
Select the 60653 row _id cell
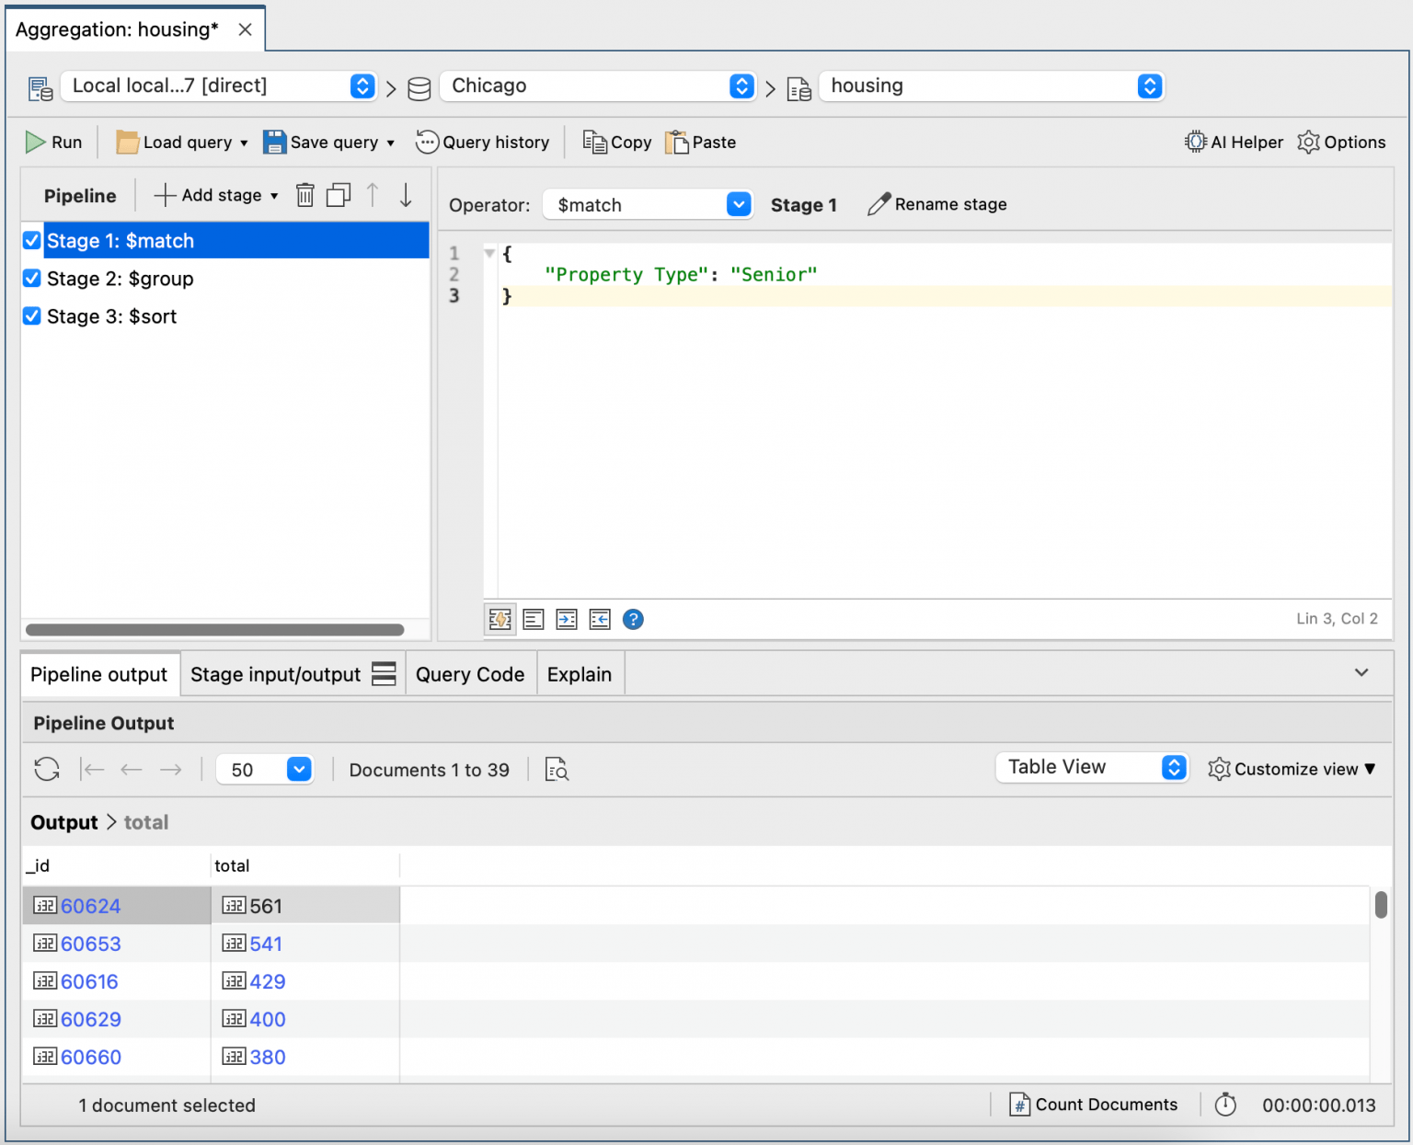[91, 944]
